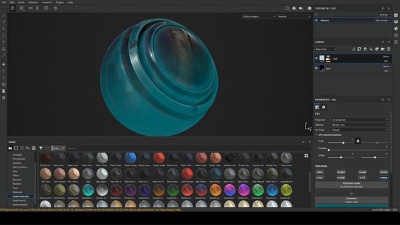Click the delete layer trash icon
The width and height of the screenshot is (400, 225).
tap(389, 49)
